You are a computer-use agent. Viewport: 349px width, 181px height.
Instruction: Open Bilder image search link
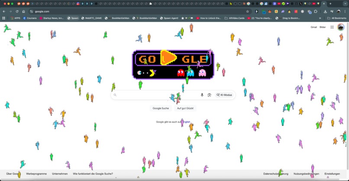[323, 27]
